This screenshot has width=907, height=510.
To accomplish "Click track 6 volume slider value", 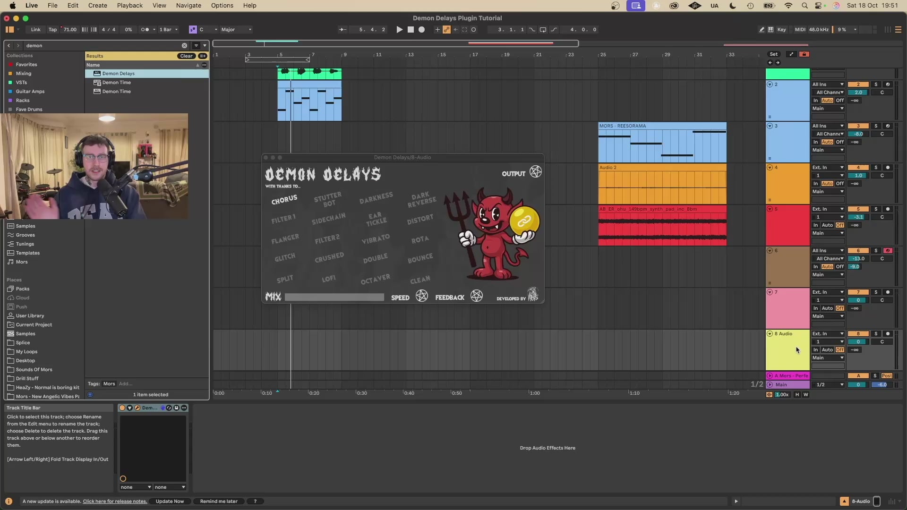I will tap(858, 259).
